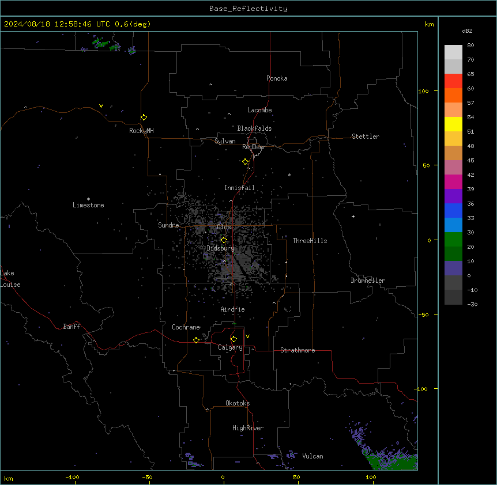Image resolution: width=497 pixels, height=485 pixels.
Task: Click the yellow V marker east of Calgary
Action: (x=247, y=336)
